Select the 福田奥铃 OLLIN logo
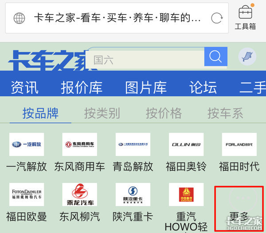Screen dimensions: 266x233 click(186, 144)
